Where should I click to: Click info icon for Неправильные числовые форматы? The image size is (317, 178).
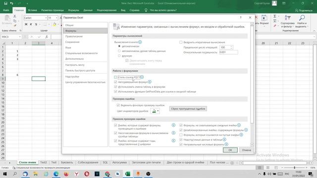point(226,144)
